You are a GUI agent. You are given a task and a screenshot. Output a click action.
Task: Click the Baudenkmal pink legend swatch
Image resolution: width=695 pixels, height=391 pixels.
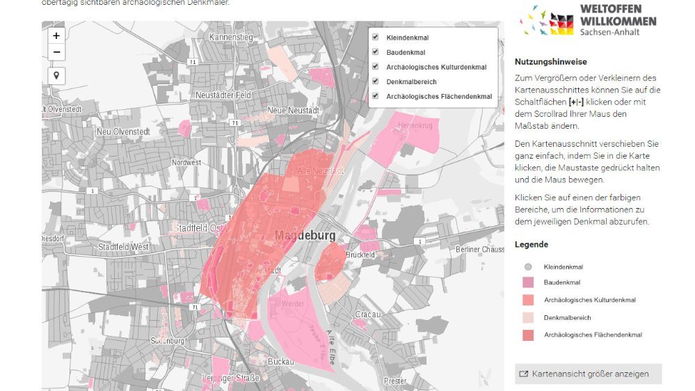(x=528, y=282)
